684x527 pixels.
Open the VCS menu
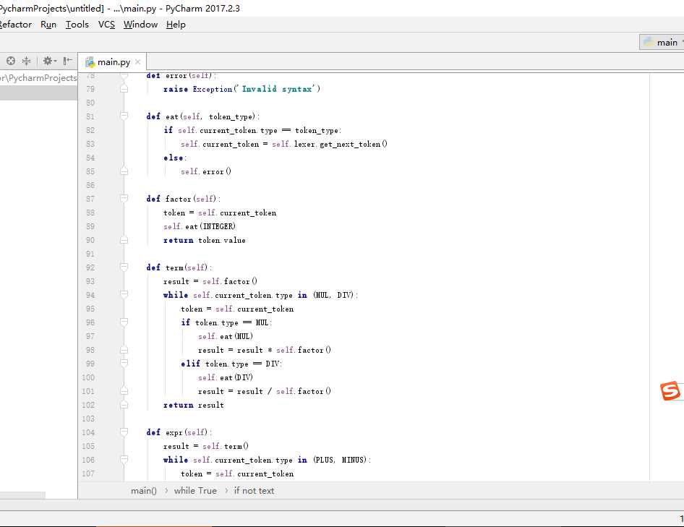coord(106,25)
